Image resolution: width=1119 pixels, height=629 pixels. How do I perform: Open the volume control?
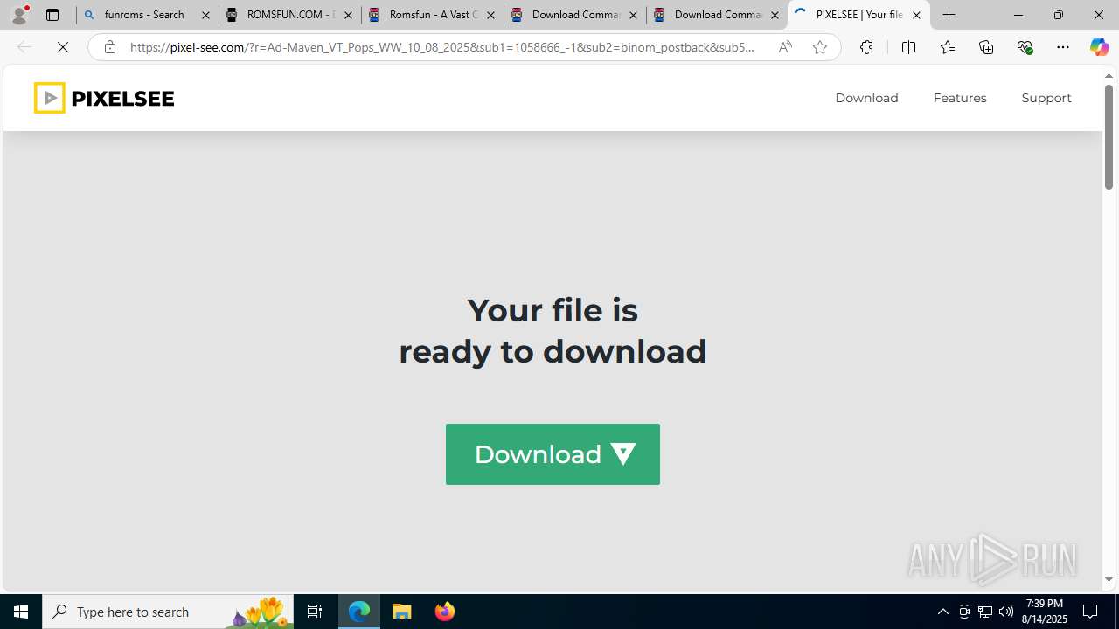point(1006,612)
